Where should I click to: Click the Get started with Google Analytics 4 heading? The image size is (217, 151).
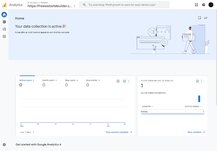point(38,145)
